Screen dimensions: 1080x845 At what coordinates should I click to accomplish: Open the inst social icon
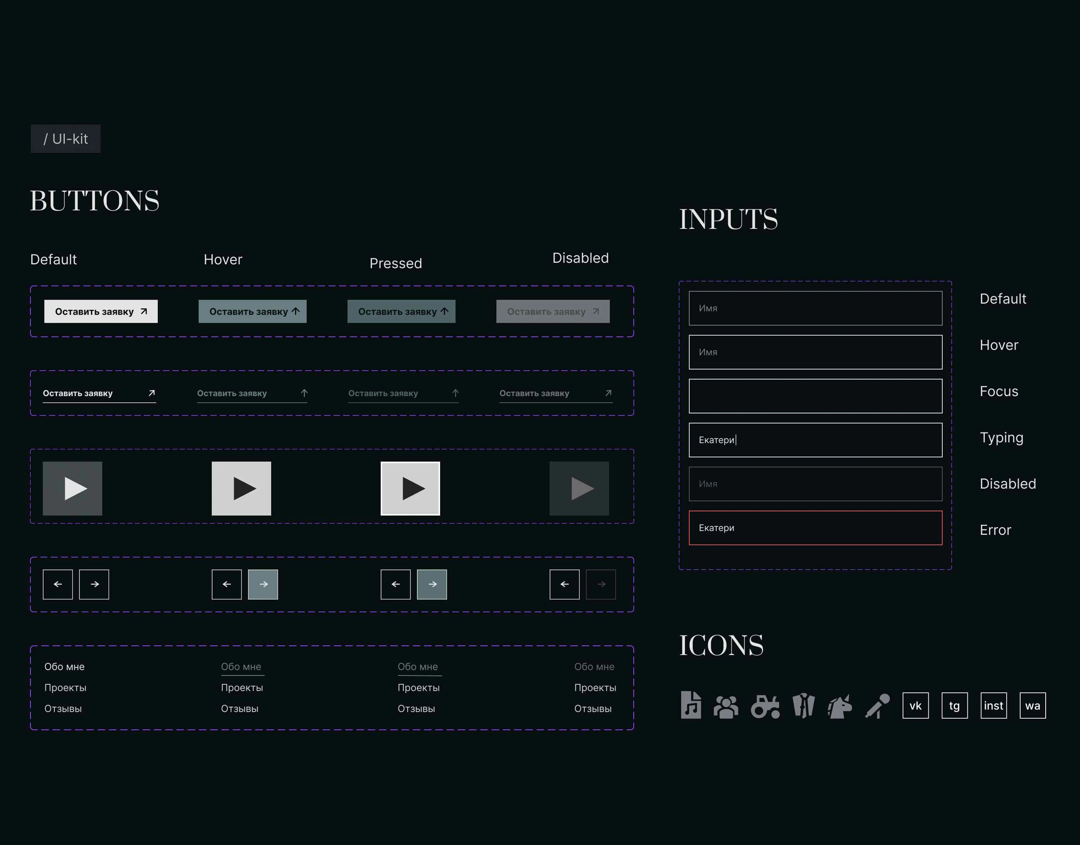pos(993,706)
